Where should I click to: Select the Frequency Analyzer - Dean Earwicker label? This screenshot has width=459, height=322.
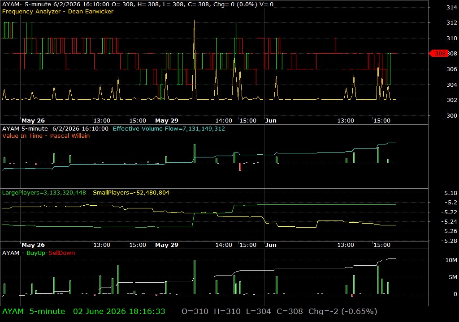[x=58, y=11]
